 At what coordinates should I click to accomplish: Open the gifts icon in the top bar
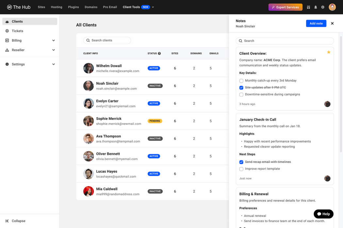point(308,7)
